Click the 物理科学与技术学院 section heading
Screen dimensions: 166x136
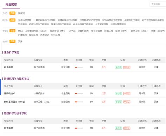[x=15, y=113]
